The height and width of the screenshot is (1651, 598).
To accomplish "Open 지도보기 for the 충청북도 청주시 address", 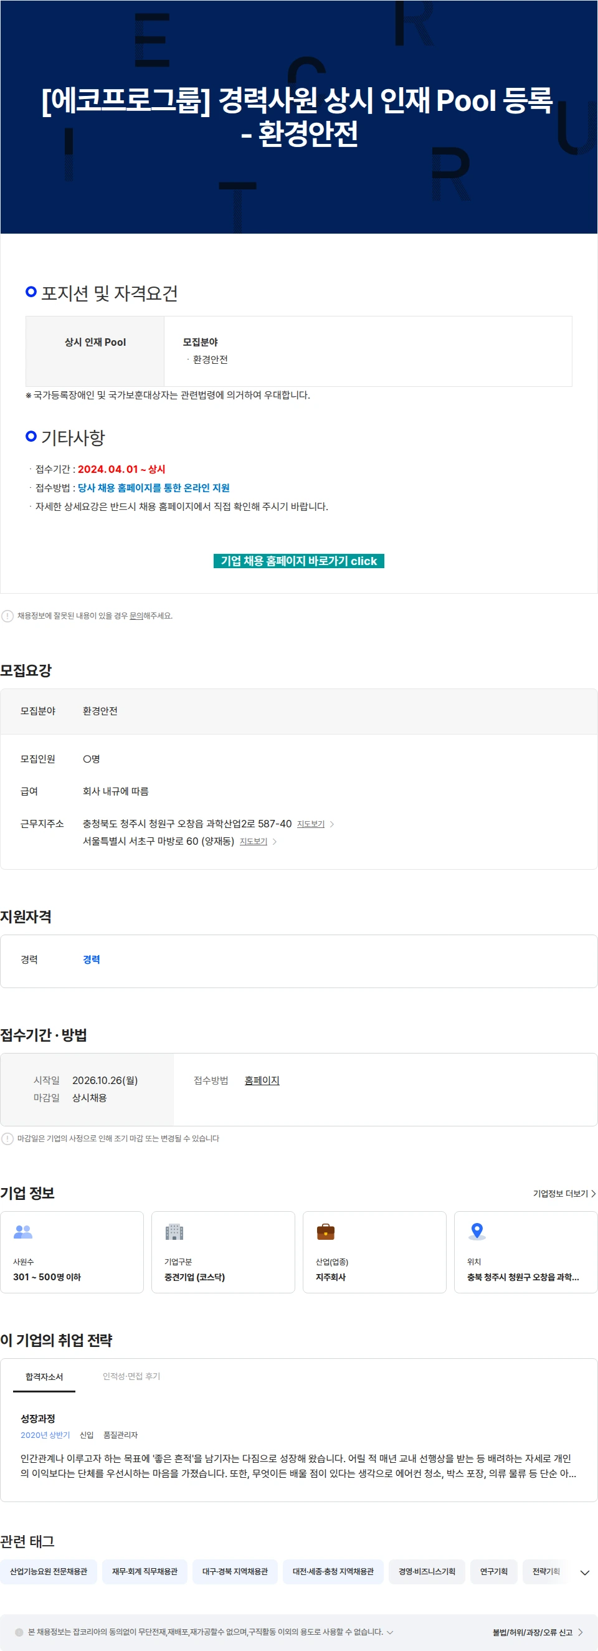I will pos(311,824).
